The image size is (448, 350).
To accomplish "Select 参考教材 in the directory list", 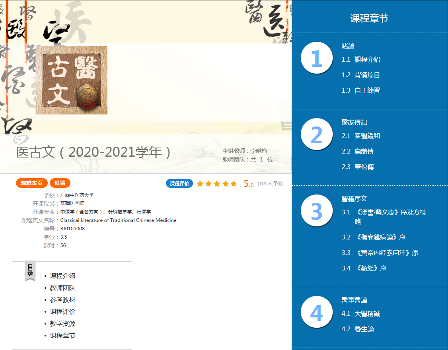I will tap(62, 300).
